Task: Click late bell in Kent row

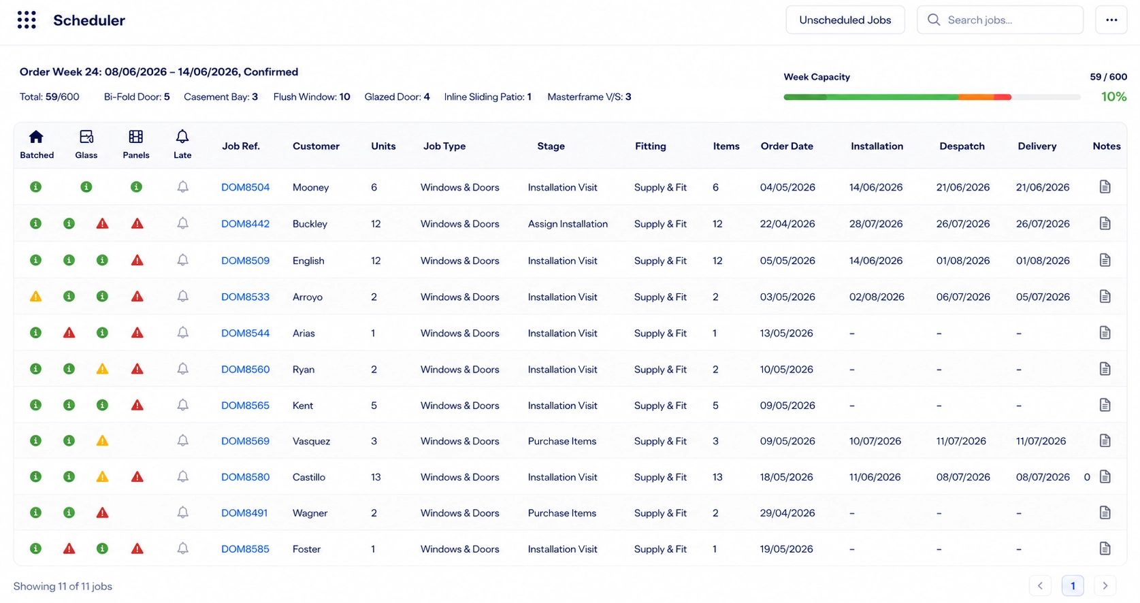Action: (x=182, y=405)
